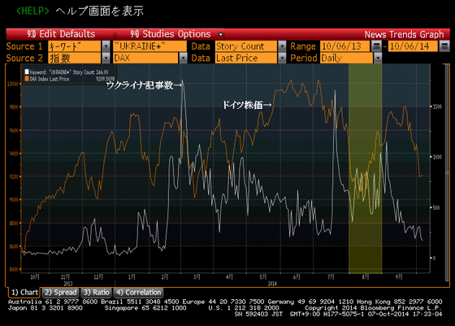Open the Period Daily dropdown arrow
Screen dimensions: 455x326
pos(378,58)
